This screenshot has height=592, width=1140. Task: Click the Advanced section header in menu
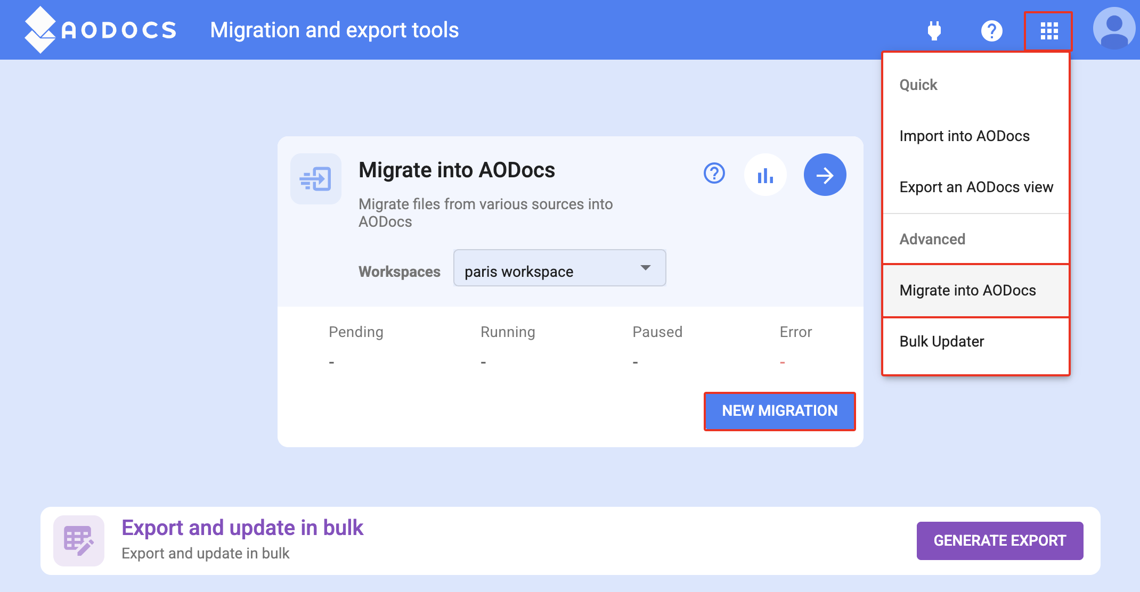(932, 240)
